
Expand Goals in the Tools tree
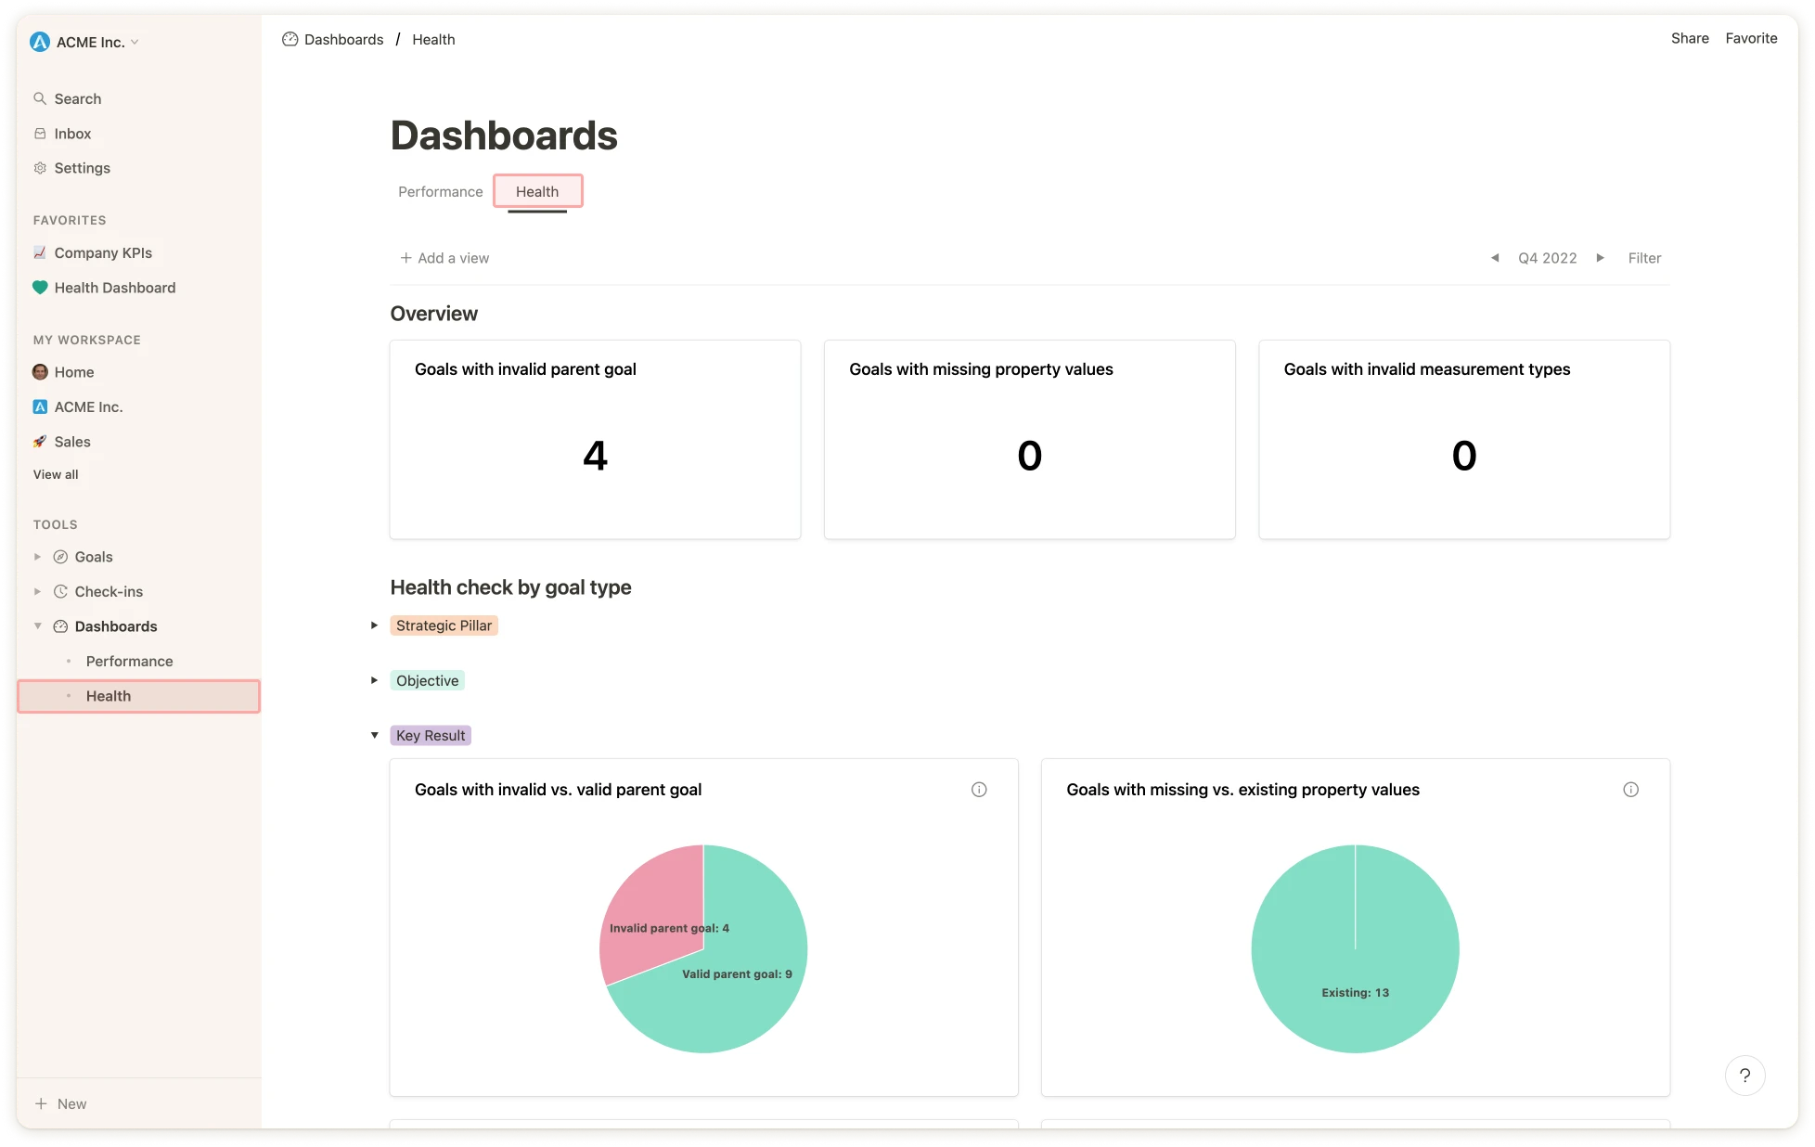[x=37, y=557]
